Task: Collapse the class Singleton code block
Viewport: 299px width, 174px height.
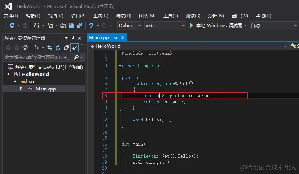Action: (x=119, y=66)
